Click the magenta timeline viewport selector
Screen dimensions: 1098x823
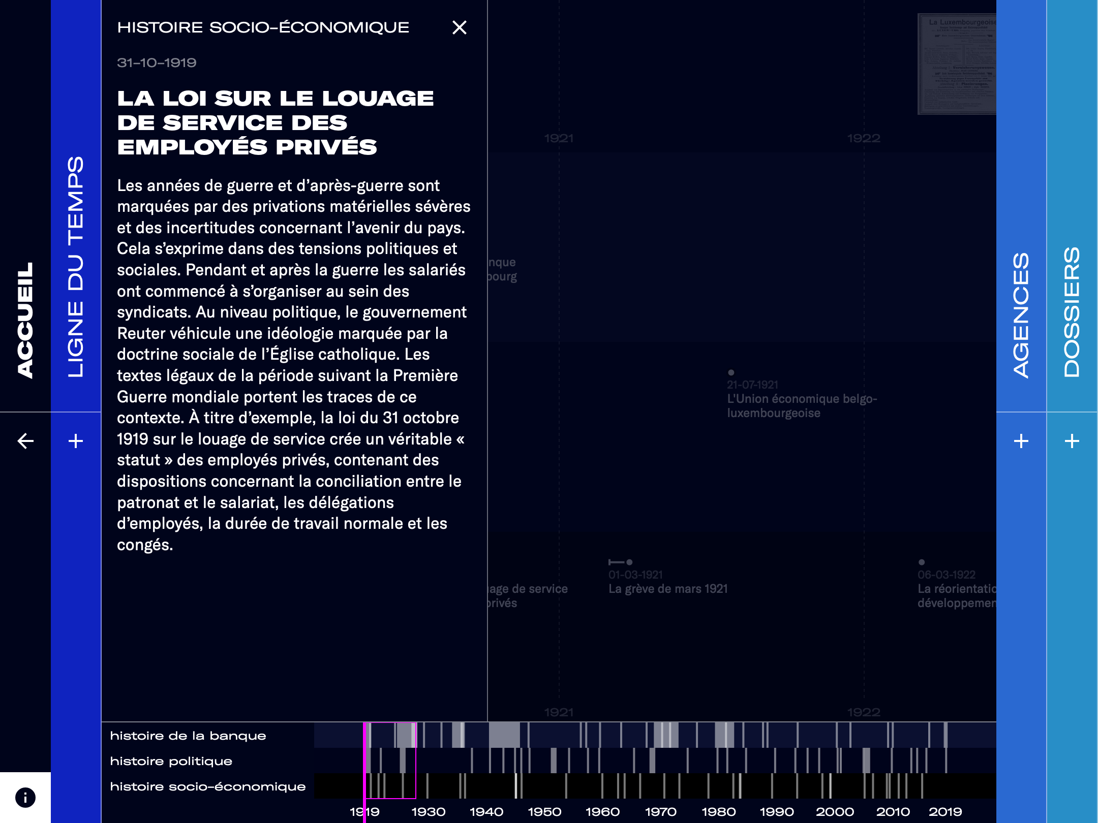(x=390, y=761)
